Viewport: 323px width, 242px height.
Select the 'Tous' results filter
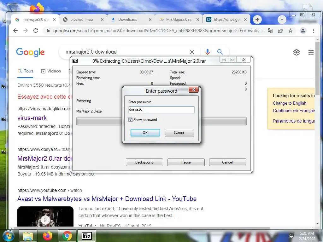[x=25, y=71]
